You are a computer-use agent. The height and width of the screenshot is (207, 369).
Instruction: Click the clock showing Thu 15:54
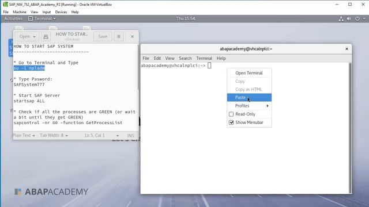[186, 18]
